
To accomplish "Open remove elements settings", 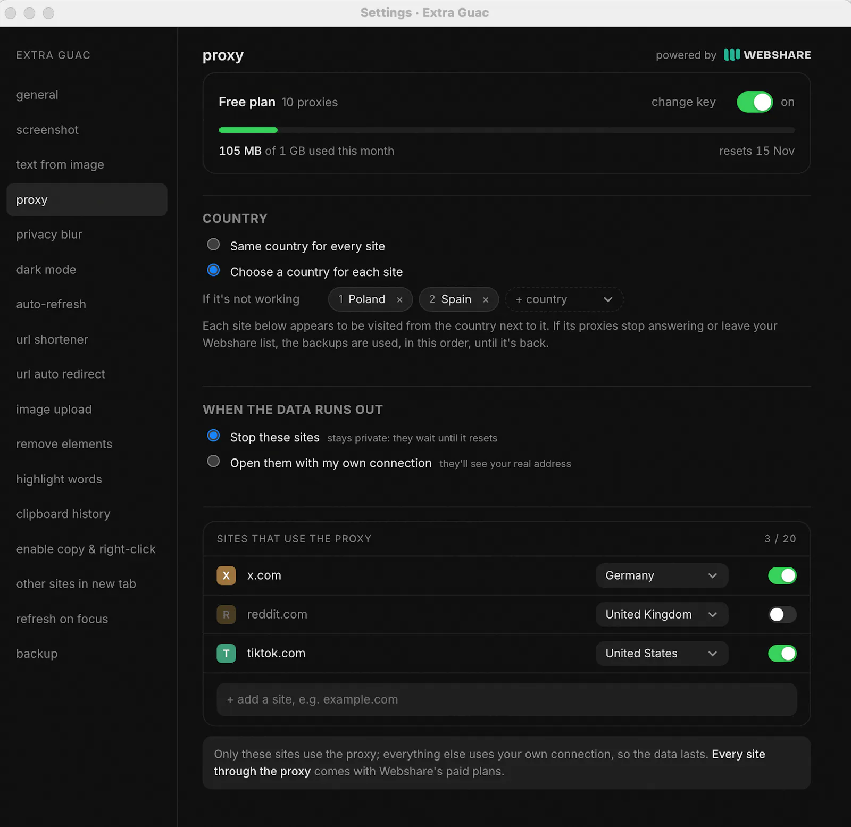I will 87,444.
